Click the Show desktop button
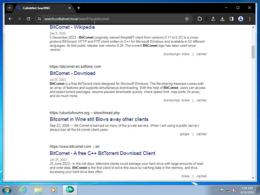The width and height of the screenshot is (260, 195). 258,190
